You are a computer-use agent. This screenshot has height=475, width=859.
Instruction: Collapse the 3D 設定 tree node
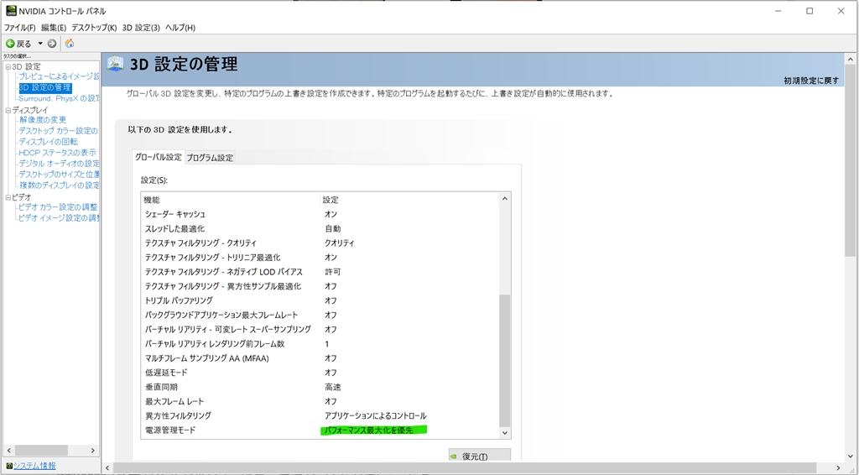pyautogui.click(x=8, y=66)
